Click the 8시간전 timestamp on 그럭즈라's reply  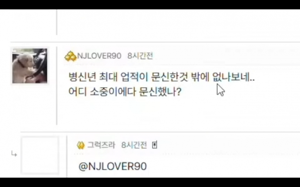coord(134,145)
